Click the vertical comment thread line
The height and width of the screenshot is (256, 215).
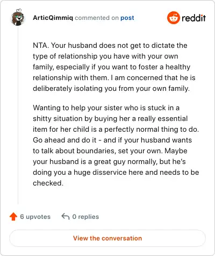[18, 116]
